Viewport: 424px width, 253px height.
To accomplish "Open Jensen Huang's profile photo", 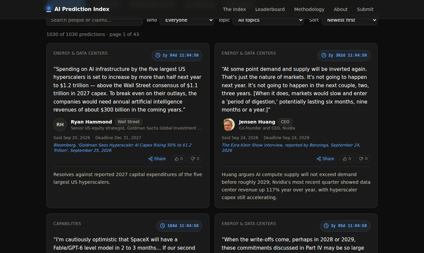I will click(228, 125).
